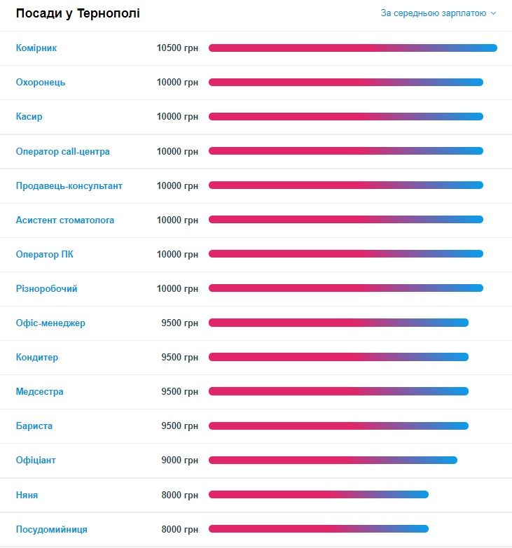Open the Комірник position link
Screen dimensions: 512x548
(x=36, y=48)
